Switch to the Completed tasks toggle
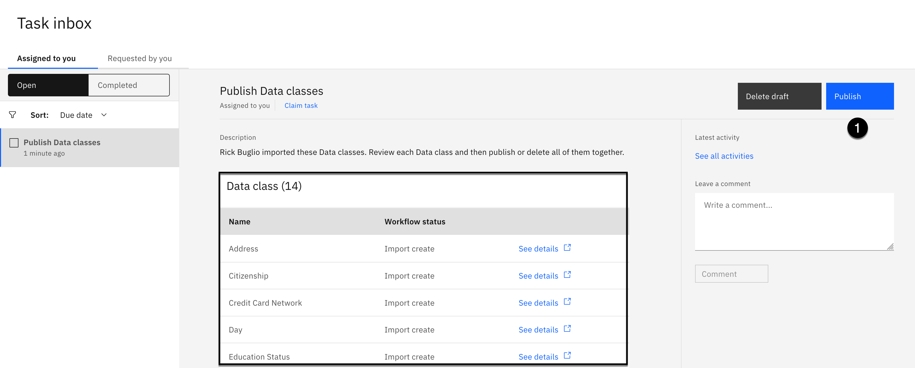The image size is (915, 368). pyautogui.click(x=129, y=85)
